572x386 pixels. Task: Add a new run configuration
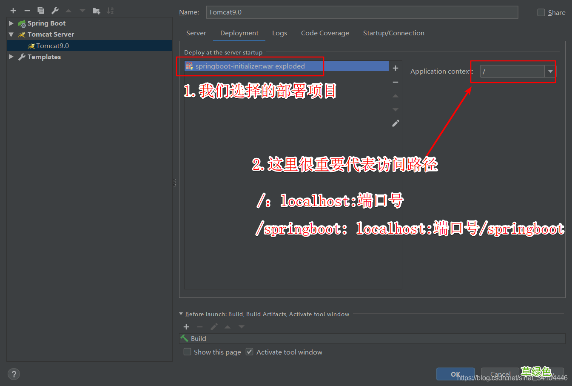[x=13, y=10]
